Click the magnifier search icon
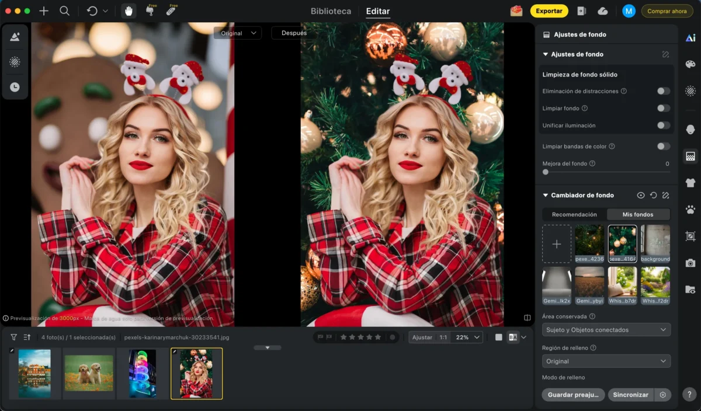This screenshot has height=411, width=701. tap(64, 11)
